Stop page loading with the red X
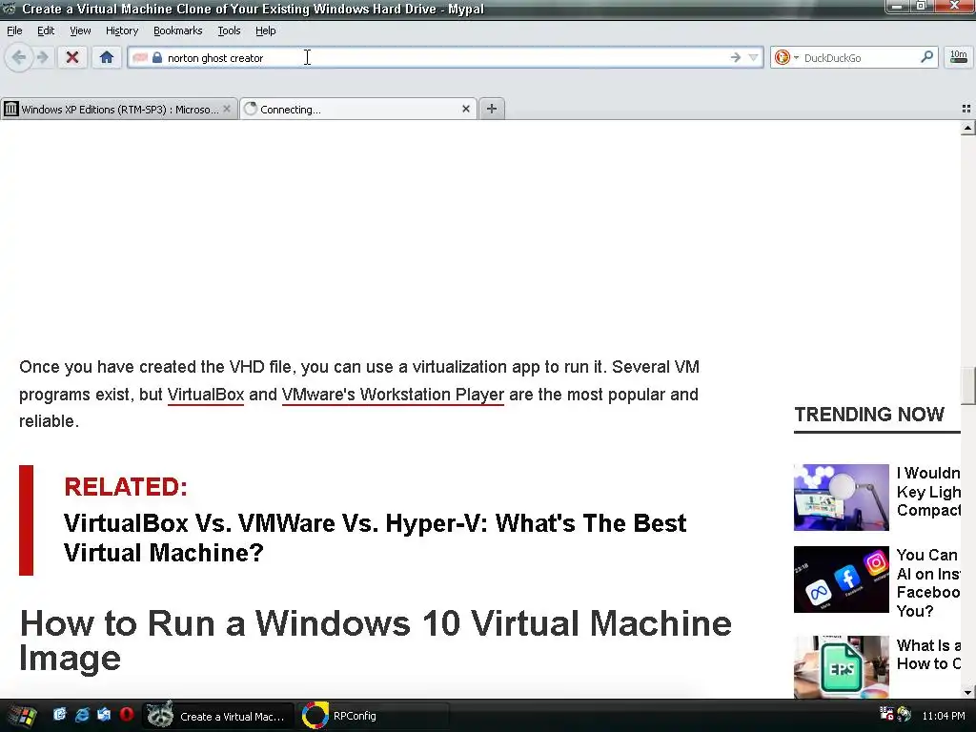The image size is (976, 732). (72, 58)
